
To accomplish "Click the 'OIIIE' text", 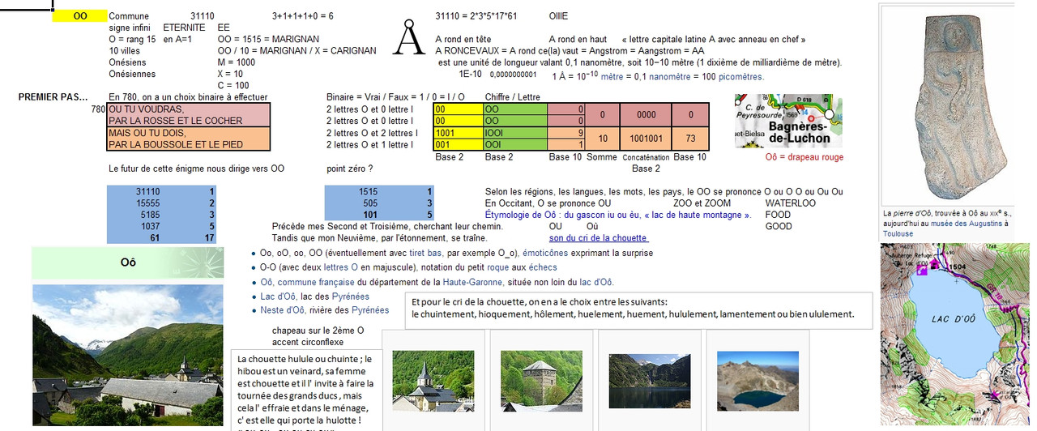I will pos(558,16).
